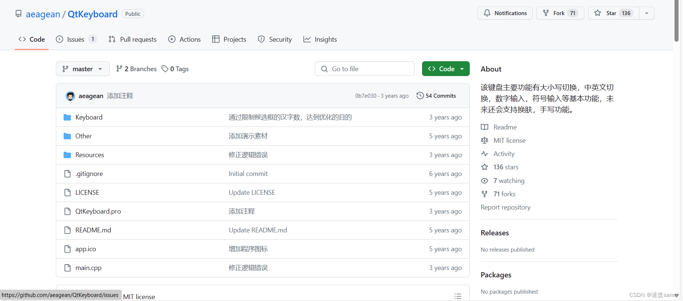Open the Issues tab
This screenshot has height=301, width=683.
[x=76, y=39]
